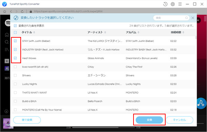Click the タイトル column header
This screenshot has height=132, width=207.
[27, 32]
